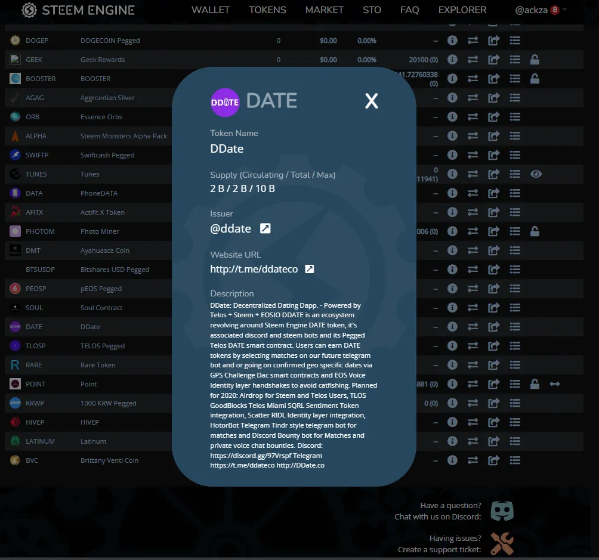Select 'Brittany Venti Coin' token name

[109, 460]
